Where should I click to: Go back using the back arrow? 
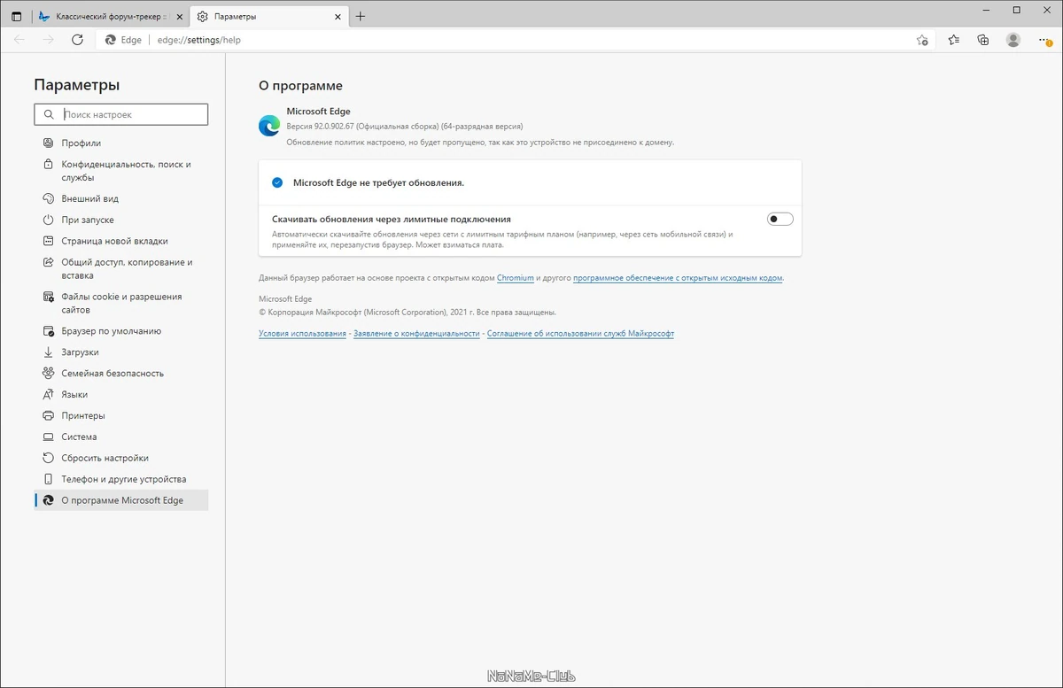(x=19, y=40)
